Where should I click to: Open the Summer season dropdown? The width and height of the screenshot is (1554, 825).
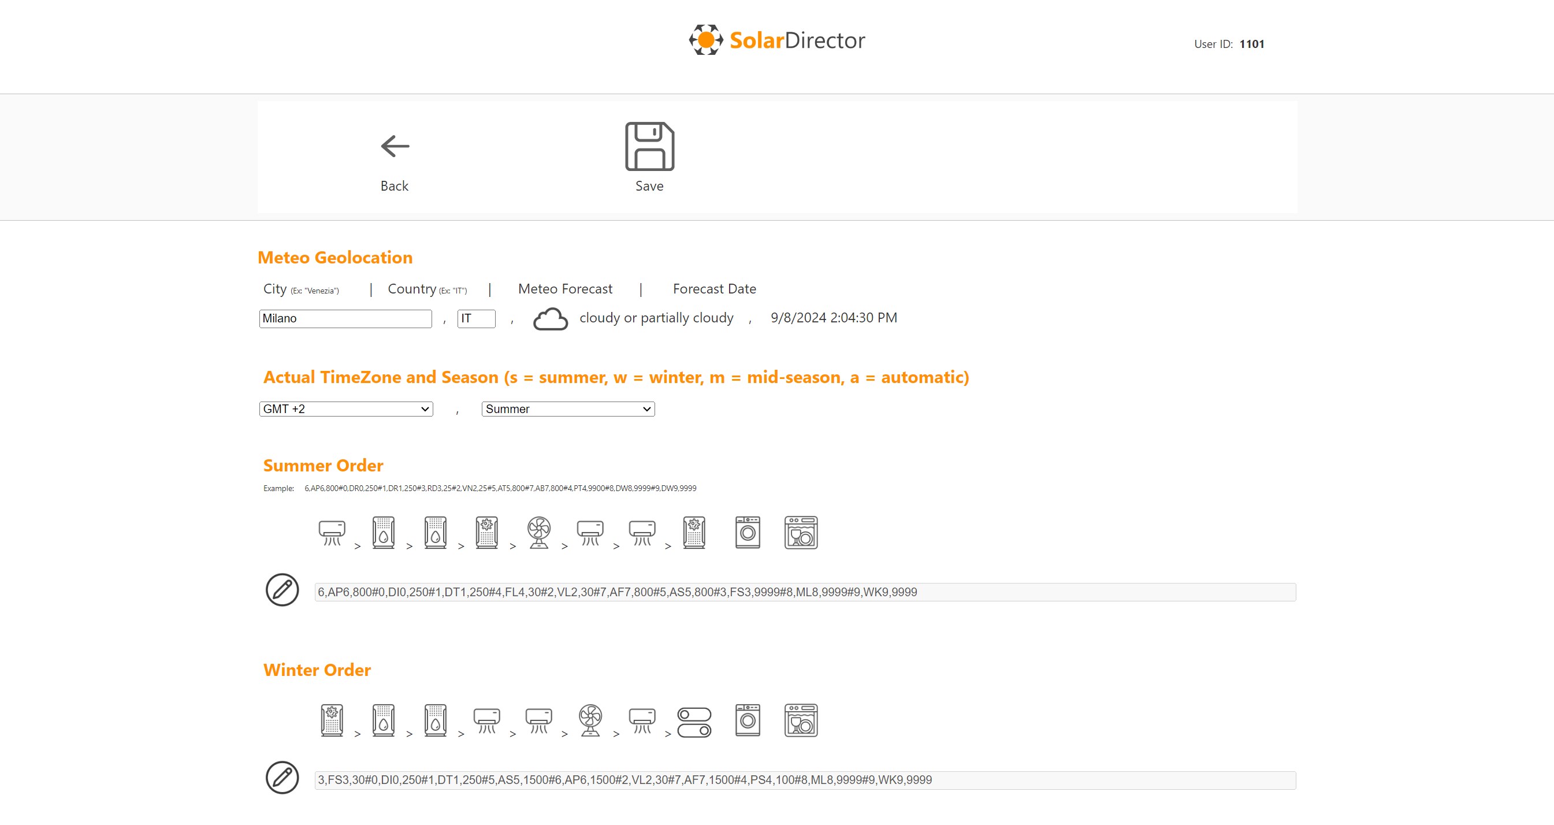pyautogui.click(x=568, y=409)
